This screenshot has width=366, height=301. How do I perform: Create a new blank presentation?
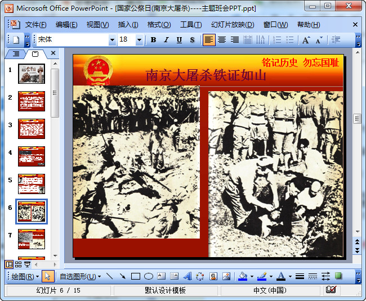[16, 40]
